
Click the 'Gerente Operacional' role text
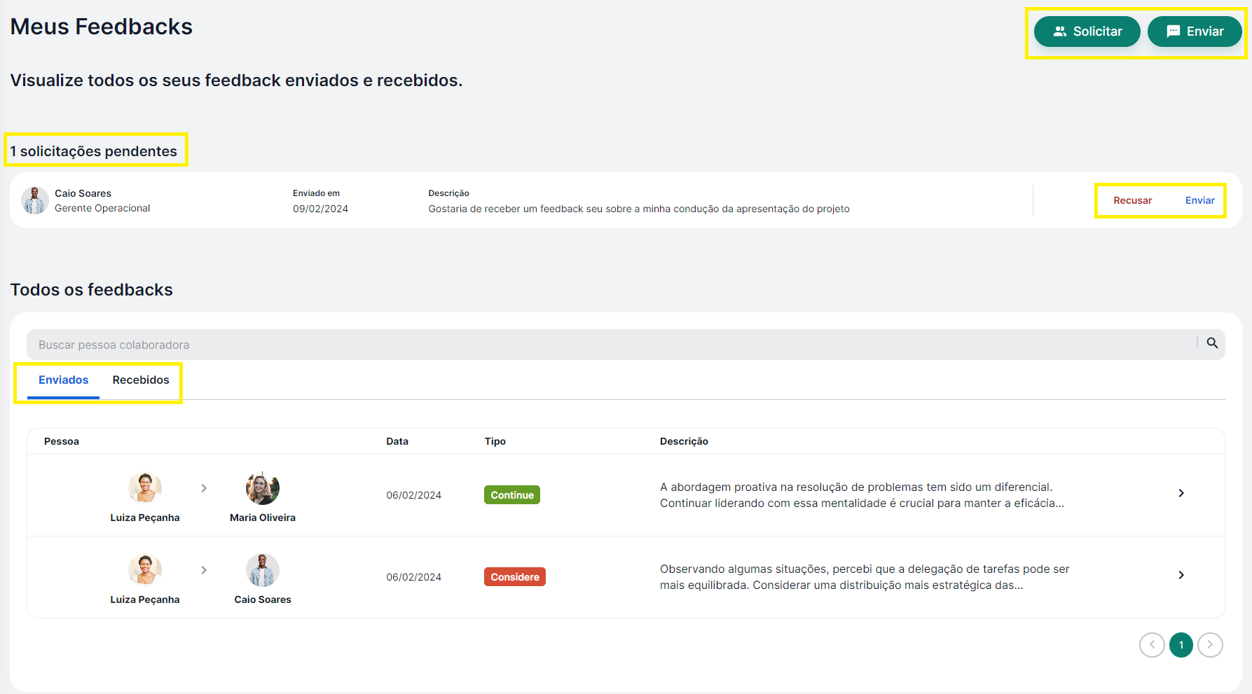pos(102,208)
